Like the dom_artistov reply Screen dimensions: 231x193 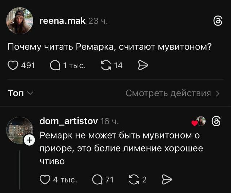point(44,179)
